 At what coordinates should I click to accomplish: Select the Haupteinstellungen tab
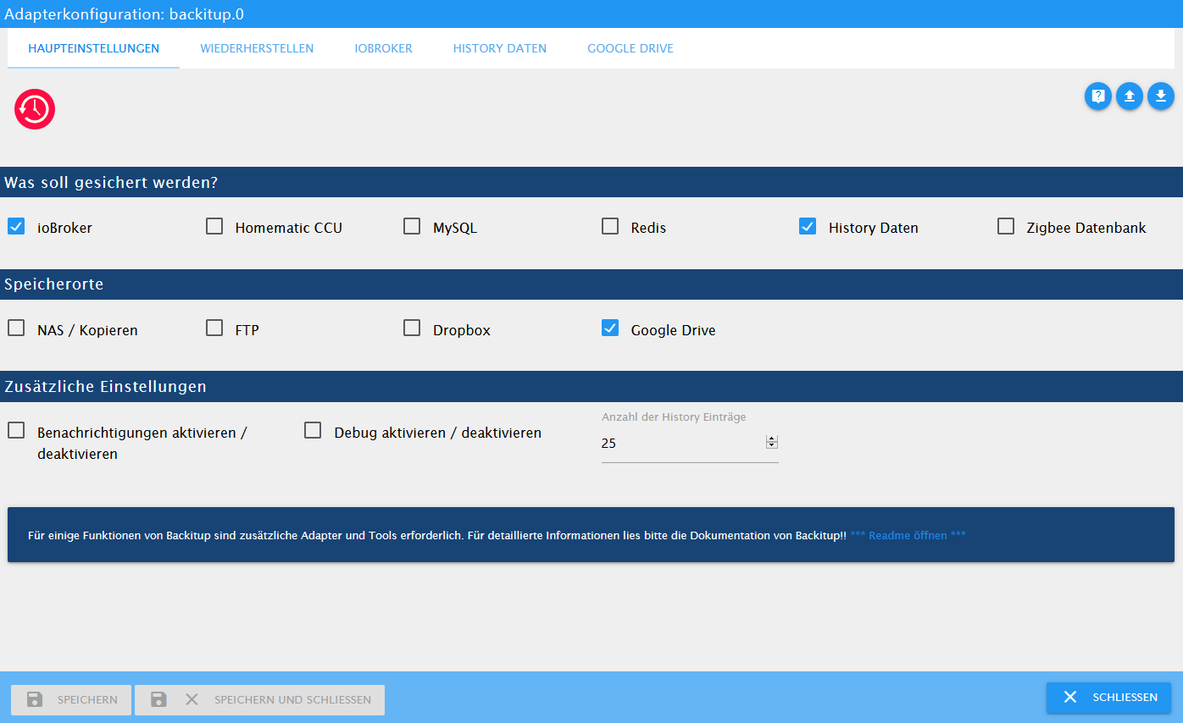(x=93, y=48)
